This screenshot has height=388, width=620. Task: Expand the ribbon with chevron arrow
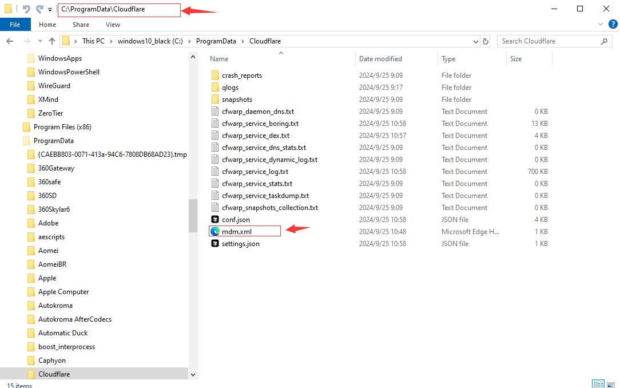click(599, 25)
